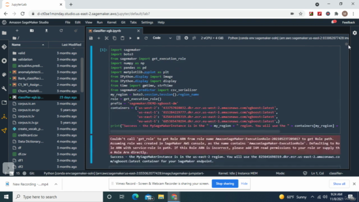The height and width of the screenshot is (202, 359).
Task: Click the Windows search box
Action: pos(58,197)
